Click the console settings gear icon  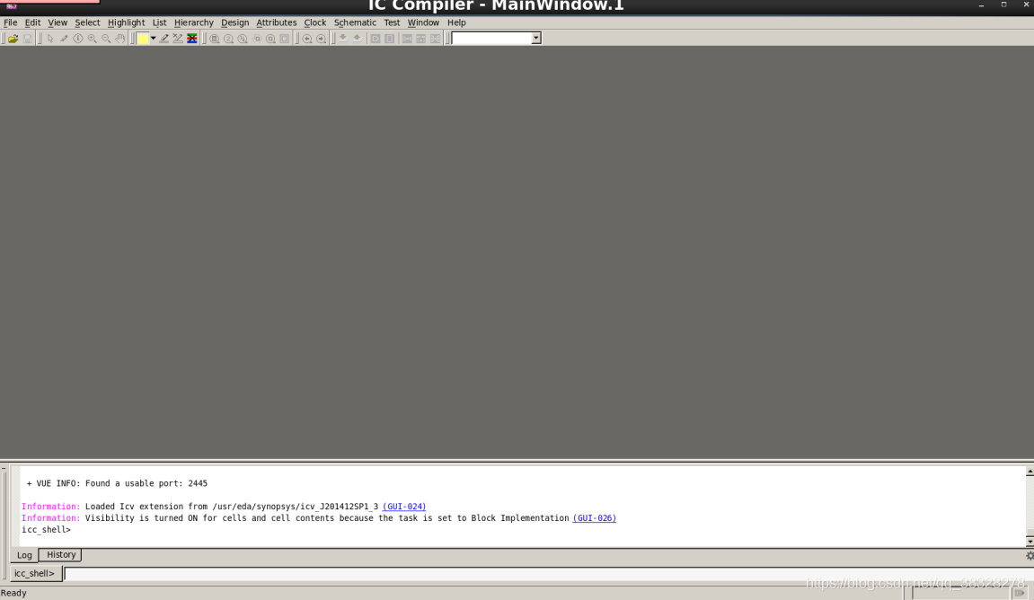point(1030,556)
